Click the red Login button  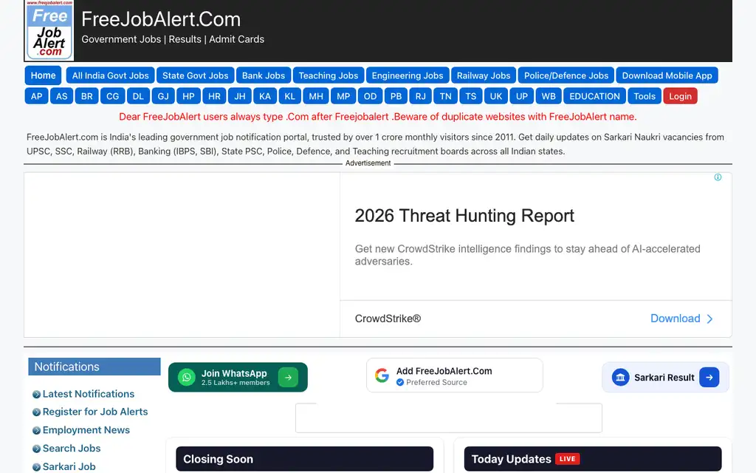tap(680, 96)
